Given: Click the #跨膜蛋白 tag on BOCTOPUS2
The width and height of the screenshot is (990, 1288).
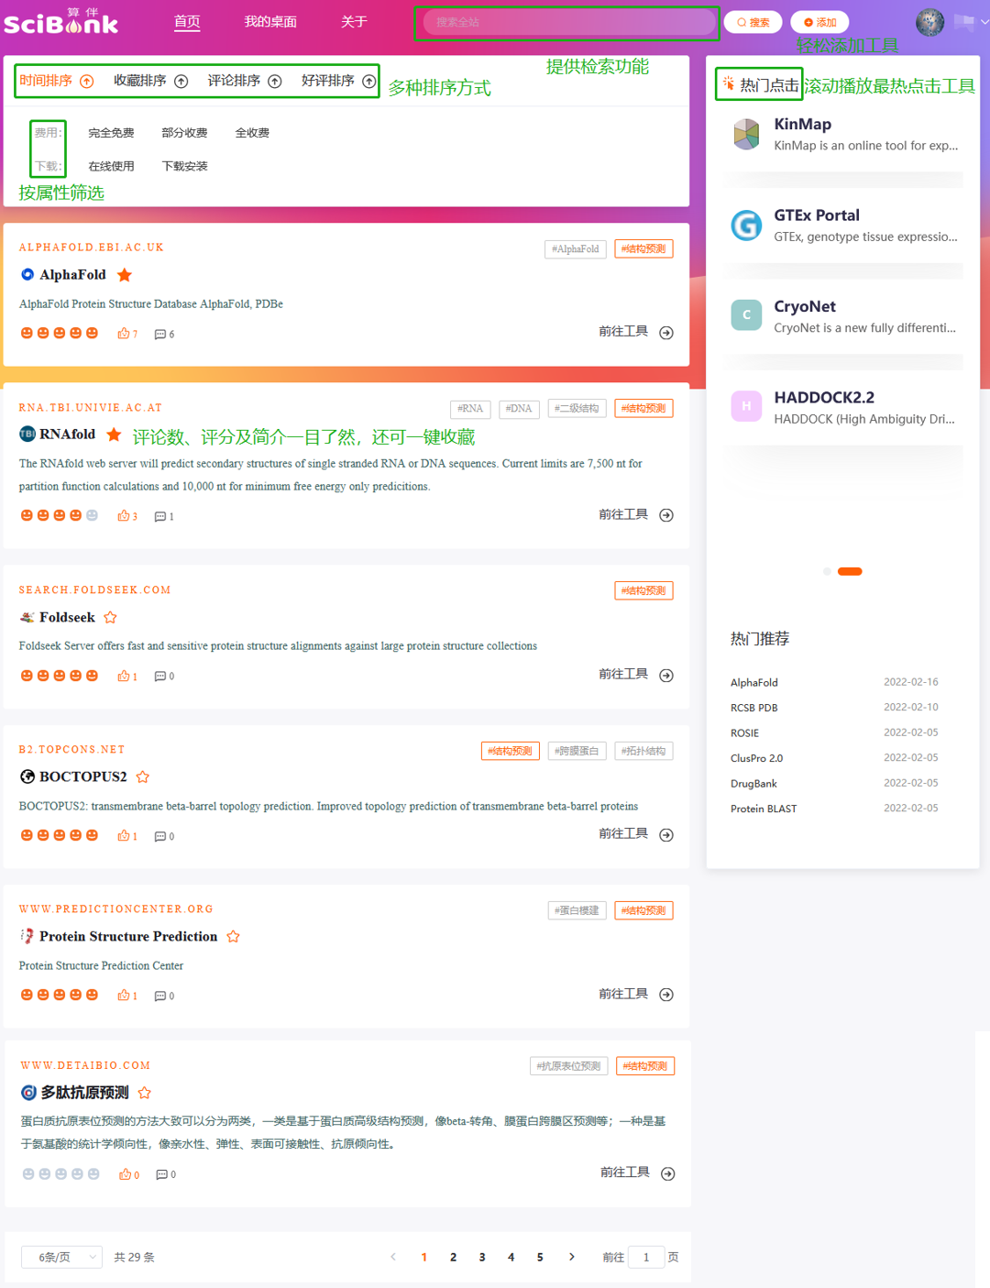Looking at the screenshot, I should point(577,751).
